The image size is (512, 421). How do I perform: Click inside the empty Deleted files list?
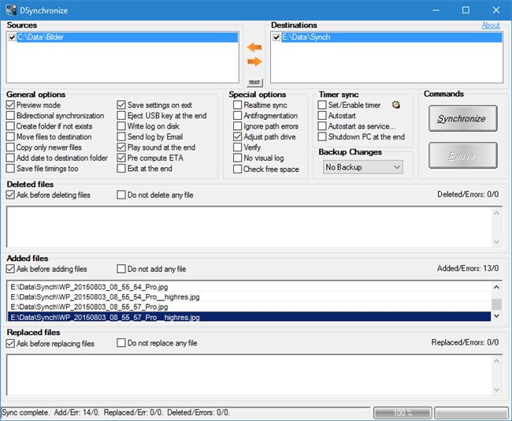click(249, 227)
